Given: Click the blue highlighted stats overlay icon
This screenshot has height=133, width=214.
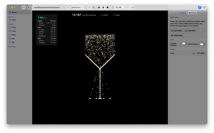Looking at the screenshot, I should coord(200,7).
